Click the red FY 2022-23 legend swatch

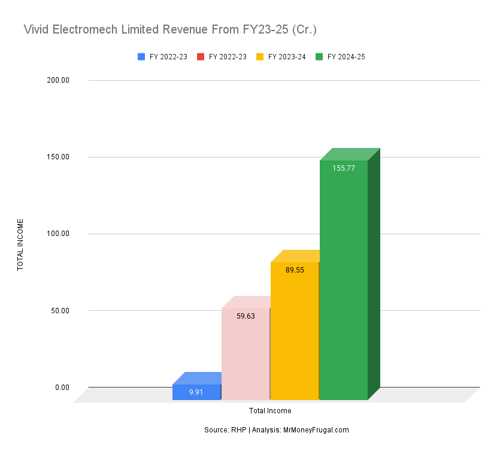(199, 56)
